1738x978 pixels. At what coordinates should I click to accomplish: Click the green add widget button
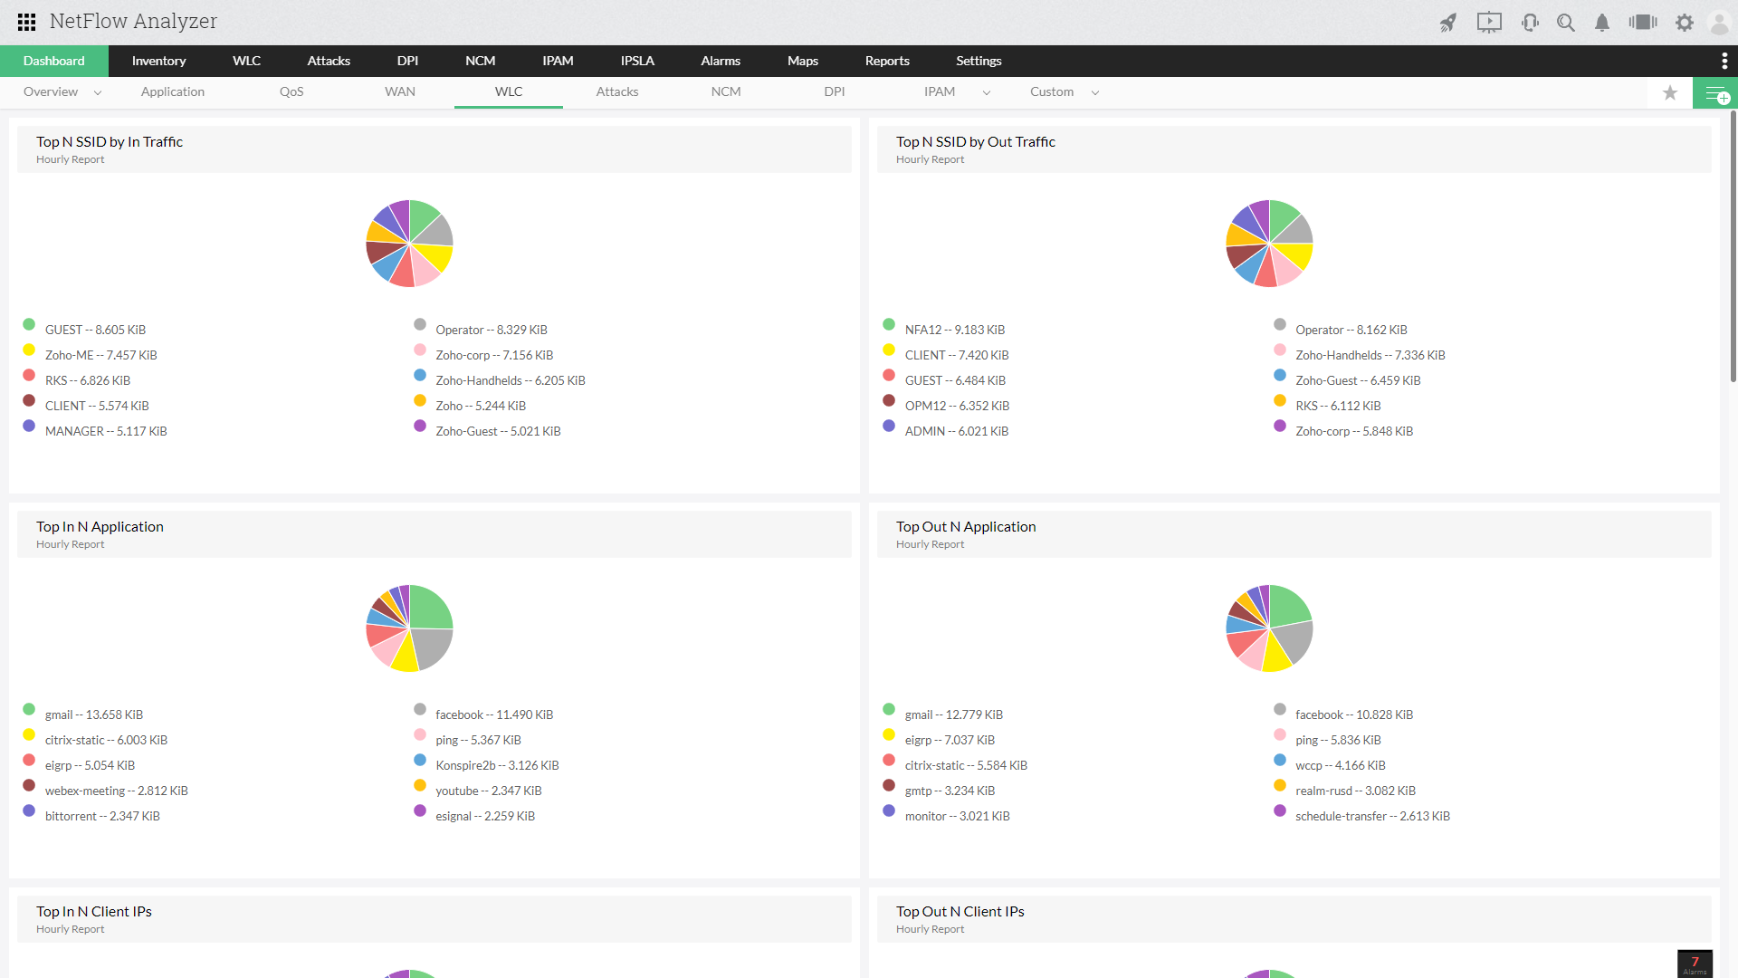[1715, 93]
